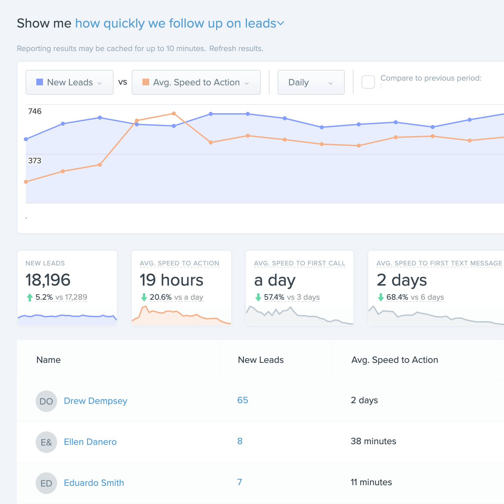504x504 pixels.
Task: Click the down arrow beside 20.6%
Action: point(144,297)
